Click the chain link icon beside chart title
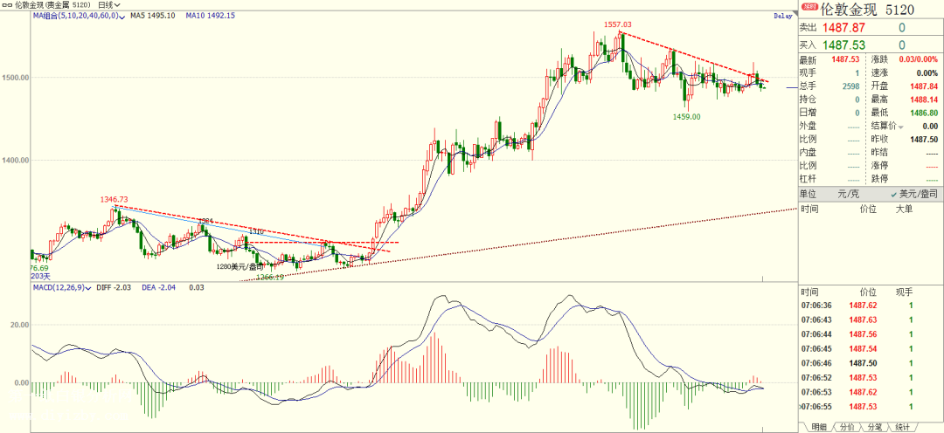The width and height of the screenshot is (944, 433). click(7, 5)
